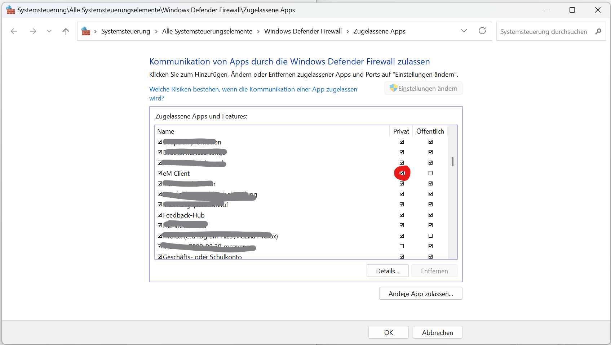Image resolution: width=611 pixels, height=345 pixels.
Task: Click the Einstellungen ändern button
Action: (423, 88)
